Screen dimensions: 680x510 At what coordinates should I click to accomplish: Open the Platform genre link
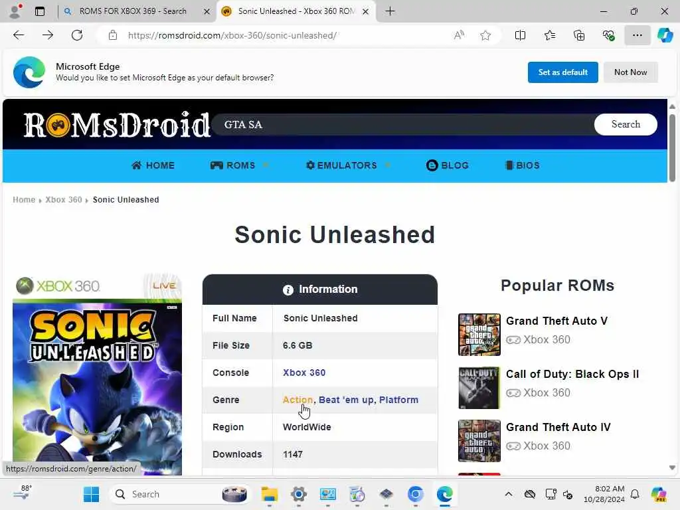pyautogui.click(x=398, y=400)
